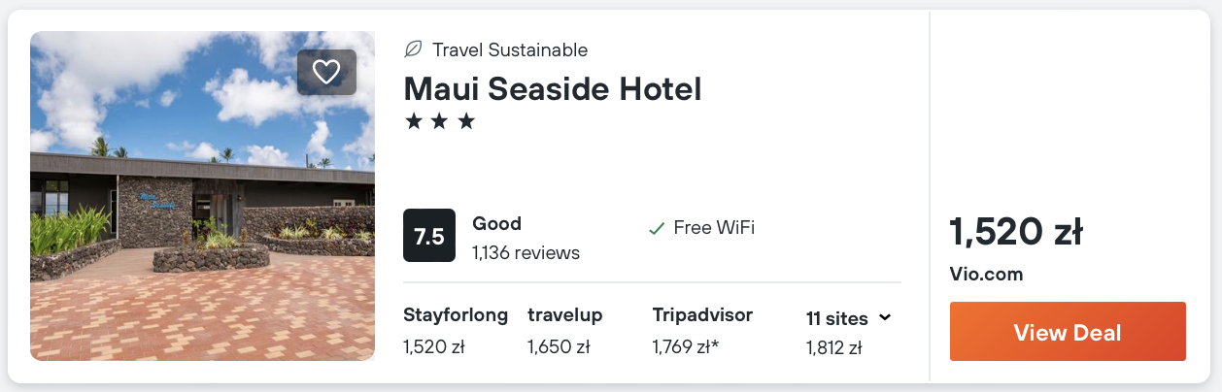The height and width of the screenshot is (392, 1222).
Task: Open the Maui Seaside Hotel photo
Action: [x=202, y=213]
